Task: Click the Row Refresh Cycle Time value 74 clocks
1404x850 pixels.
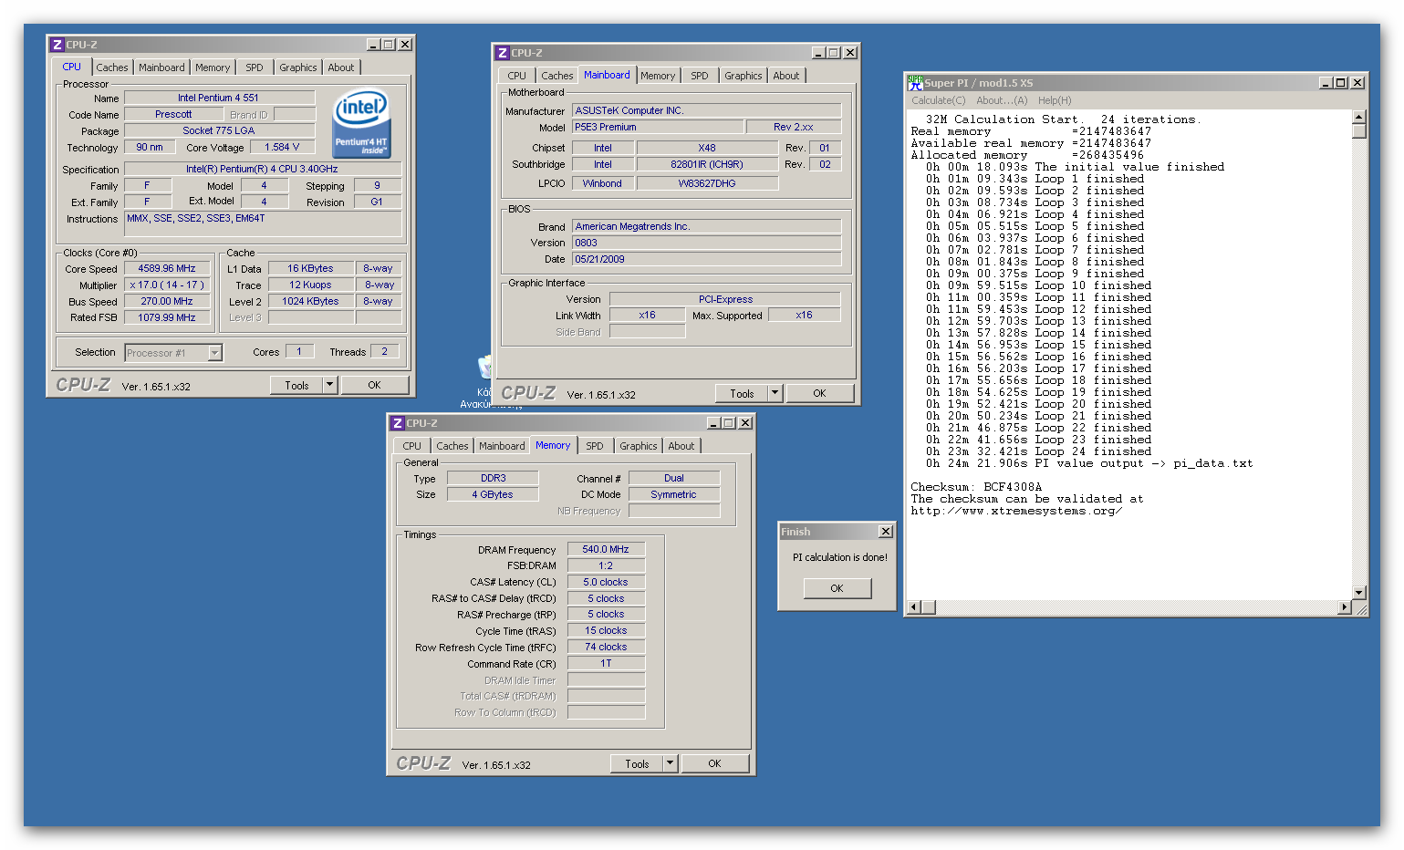Action: tap(606, 647)
